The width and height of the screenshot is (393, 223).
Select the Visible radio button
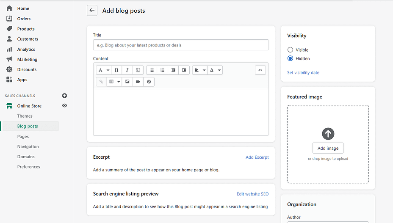pos(290,50)
